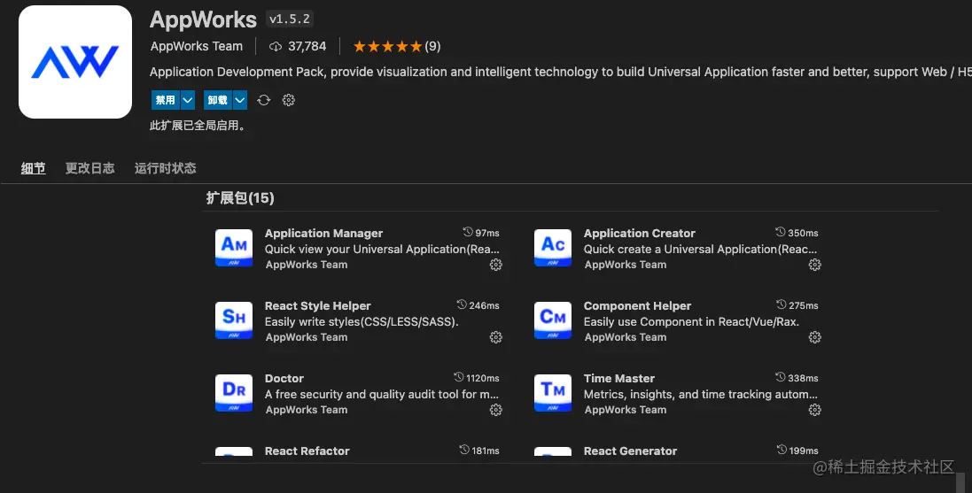
Task: Open gear settings for Doctor extension
Action: tap(496, 410)
